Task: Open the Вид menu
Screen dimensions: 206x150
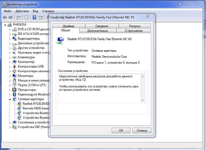Action: point(35,11)
